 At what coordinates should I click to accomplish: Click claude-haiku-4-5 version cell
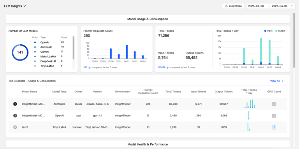97,104
